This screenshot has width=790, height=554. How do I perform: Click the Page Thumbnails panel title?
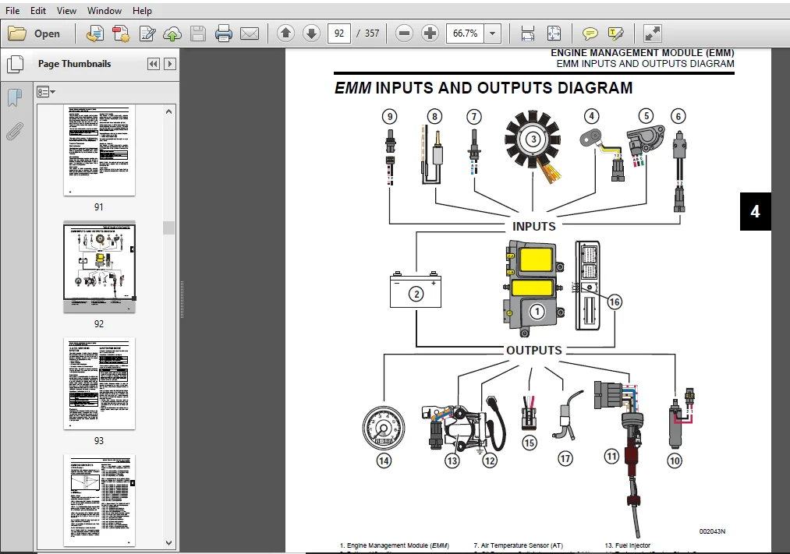(x=75, y=64)
